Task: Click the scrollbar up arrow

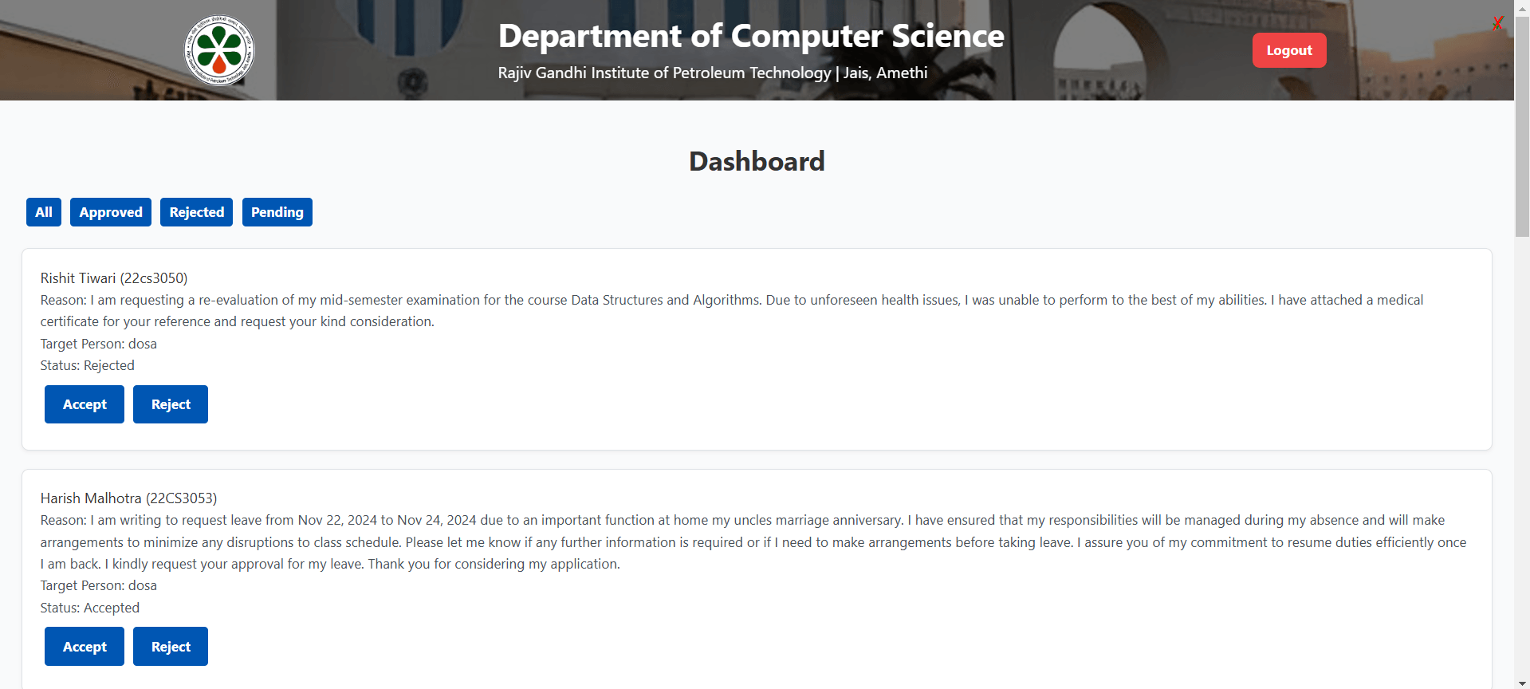Action: 1522,6
